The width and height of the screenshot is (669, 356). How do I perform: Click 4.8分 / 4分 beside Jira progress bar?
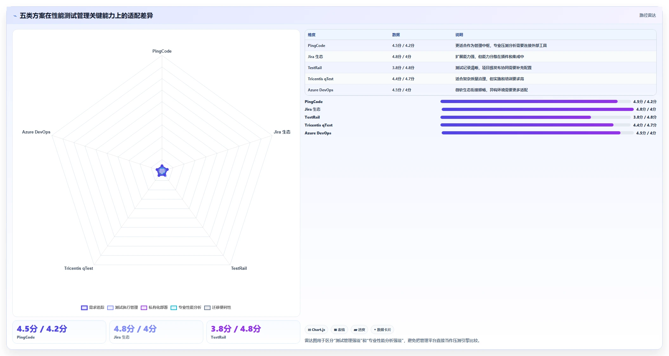(x=646, y=109)
